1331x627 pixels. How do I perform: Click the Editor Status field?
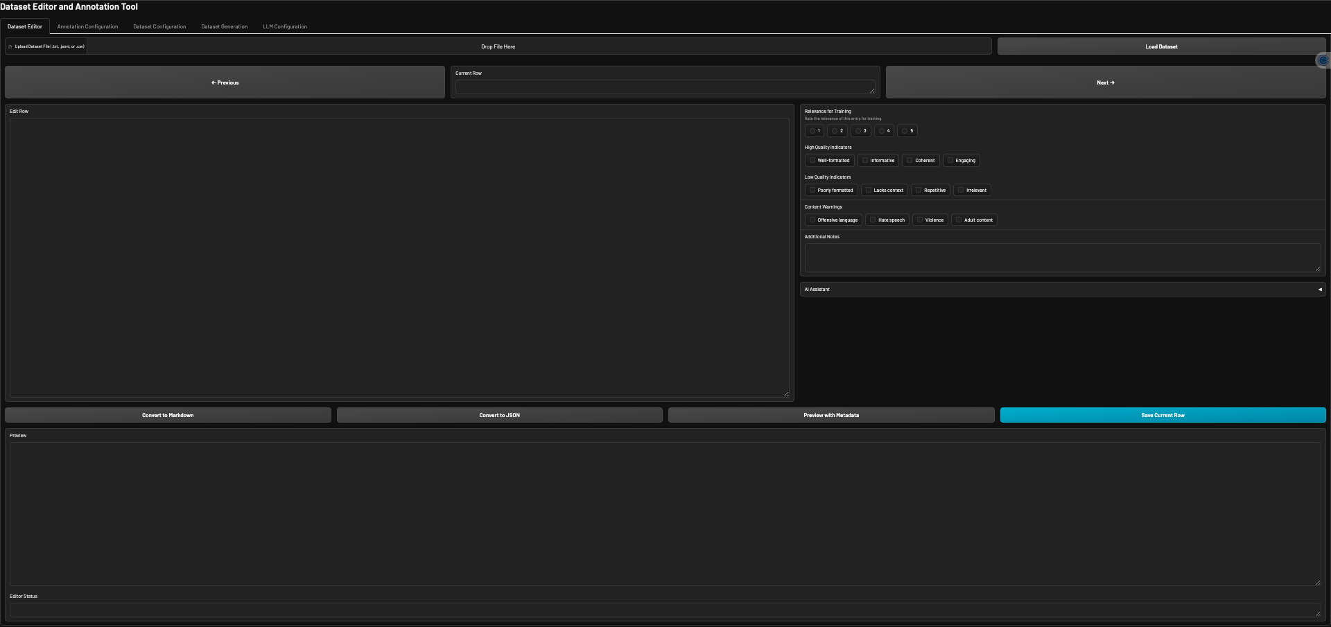coord(665,610)
